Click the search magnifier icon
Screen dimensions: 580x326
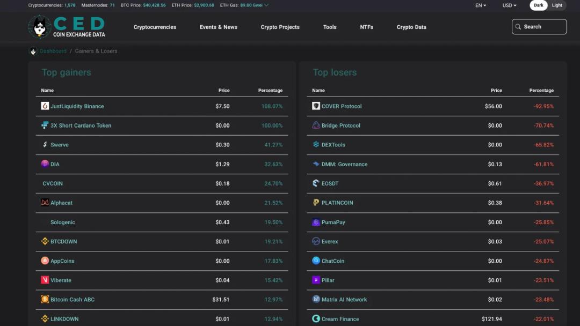[x=518, y=27]
